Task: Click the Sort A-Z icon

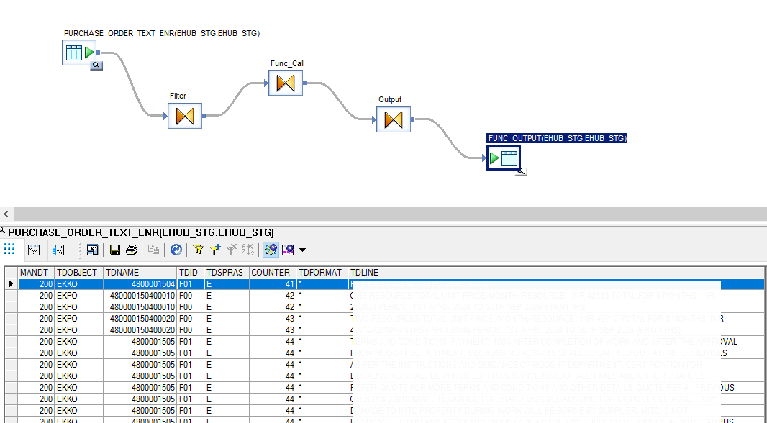Action: pyautogui.click(x=248, y=250)
